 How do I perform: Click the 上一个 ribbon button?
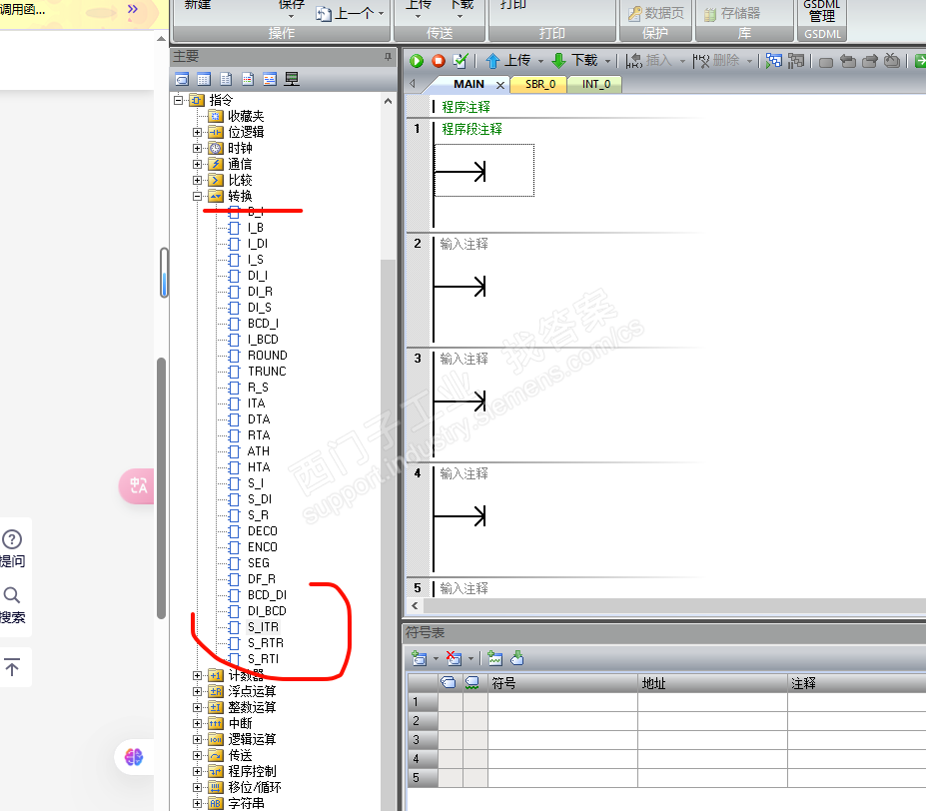pyautogui.click(x=350, y=13)
